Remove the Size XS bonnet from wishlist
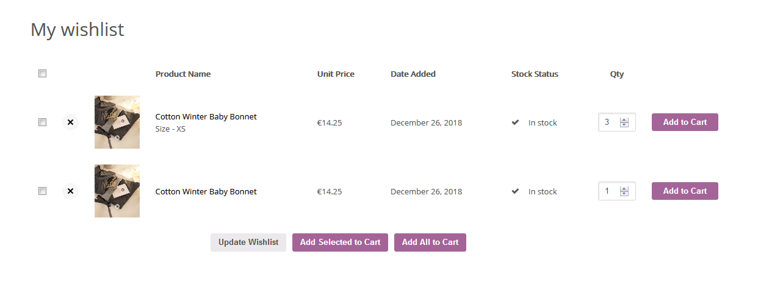The height and width of the screenshot is (290, 772). (70, 122)
